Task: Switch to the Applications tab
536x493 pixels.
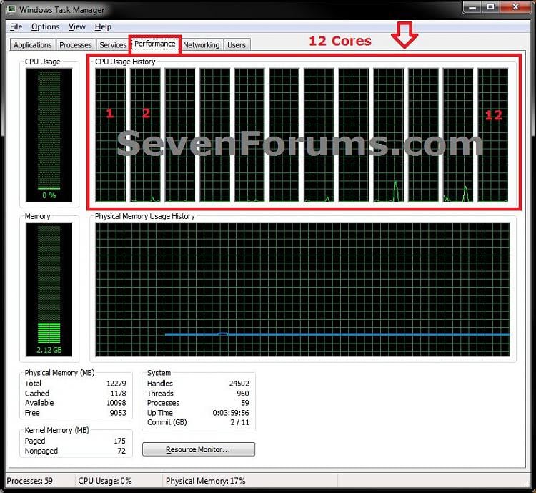Action: pos(32,45)
